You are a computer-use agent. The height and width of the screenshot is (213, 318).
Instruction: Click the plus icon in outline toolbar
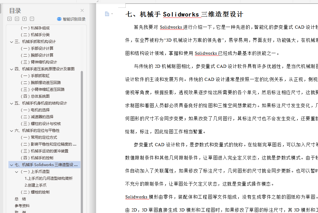pyautogui.click(x=25, y=19)
